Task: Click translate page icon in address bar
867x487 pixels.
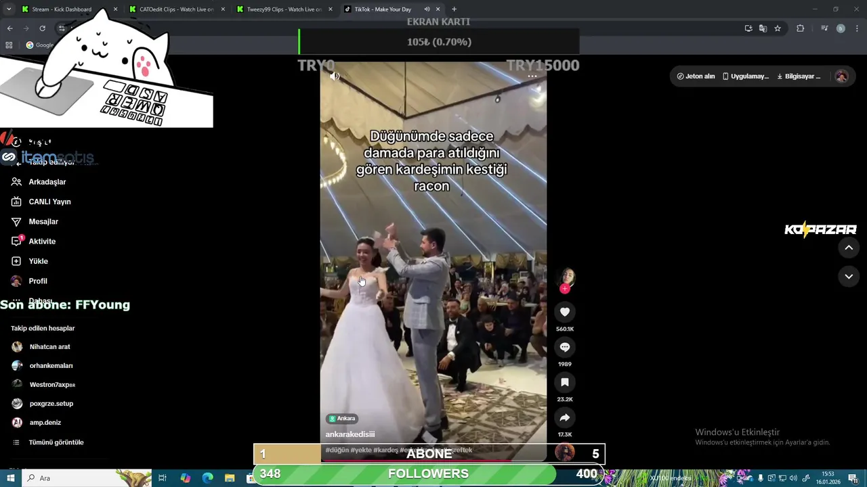Action: click(x=763, y=28)
